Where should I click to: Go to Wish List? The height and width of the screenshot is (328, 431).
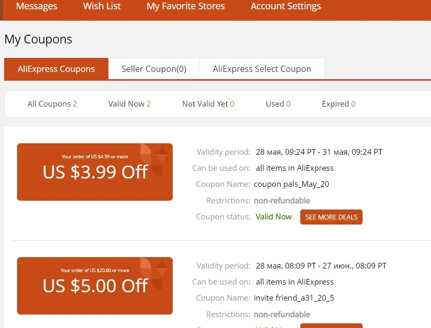102,6
